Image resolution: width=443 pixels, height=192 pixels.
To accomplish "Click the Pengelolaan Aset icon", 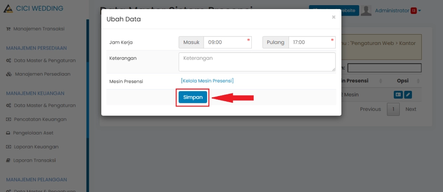I will click(x=8, y=133).
